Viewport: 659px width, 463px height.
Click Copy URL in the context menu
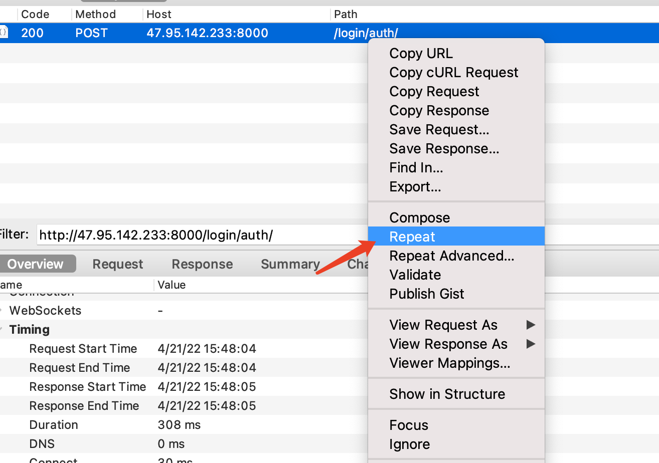[x=421, y=54]
